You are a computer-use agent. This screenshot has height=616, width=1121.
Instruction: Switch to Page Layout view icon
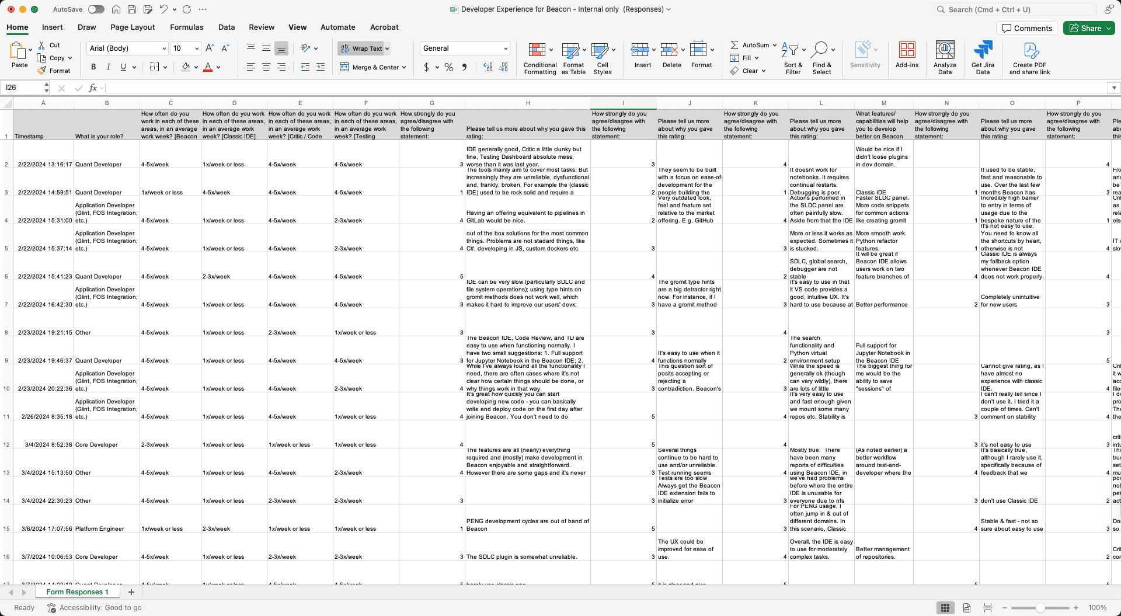pyautogui.click(x=967, y=608)
